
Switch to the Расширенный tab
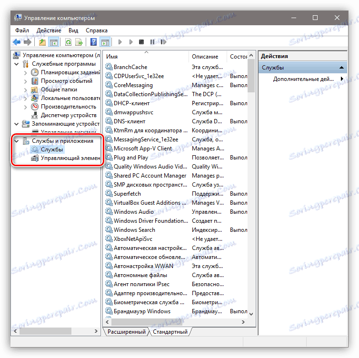point(126,331)
